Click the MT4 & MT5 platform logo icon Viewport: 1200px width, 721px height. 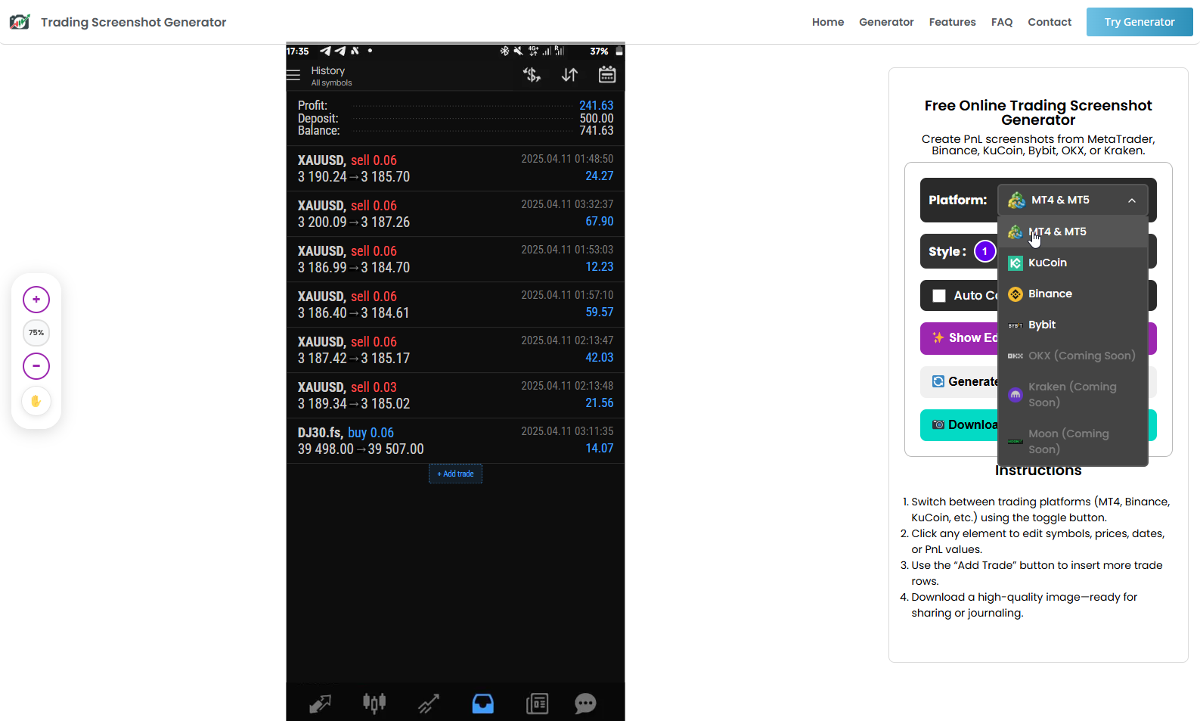click(1017, 200)
